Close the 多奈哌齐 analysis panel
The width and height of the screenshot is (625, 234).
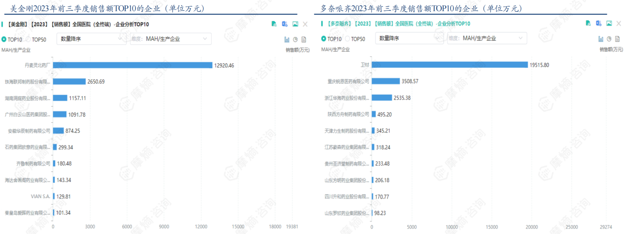pos(619,23)
